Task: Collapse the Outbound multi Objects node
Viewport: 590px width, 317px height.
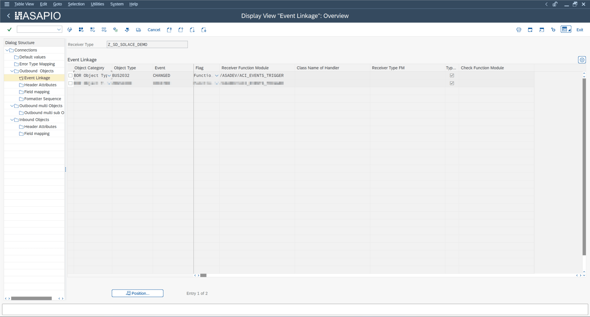Action: 12,106
